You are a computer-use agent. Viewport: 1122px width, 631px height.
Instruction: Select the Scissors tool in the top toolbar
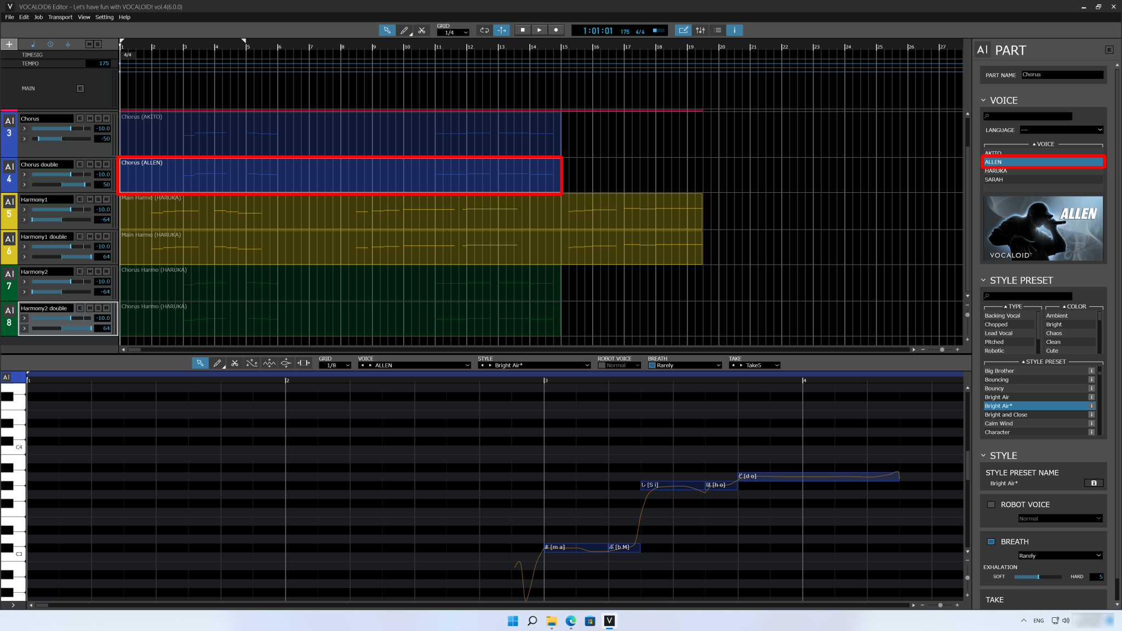pyautogui.click(x=422, y=30)
